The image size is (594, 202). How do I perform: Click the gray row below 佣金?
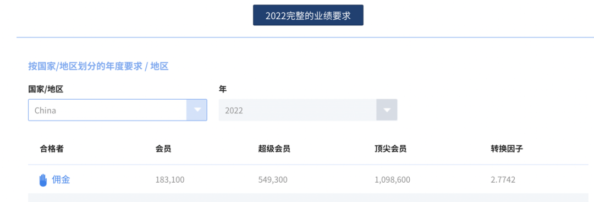click(x=309, y=198)
